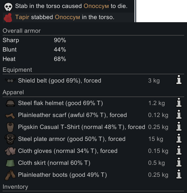Screen dimensions: 187x193
Task: Click the Sharp armor 90% stat row
Action: pyautogui.click(x=34, y=40)
